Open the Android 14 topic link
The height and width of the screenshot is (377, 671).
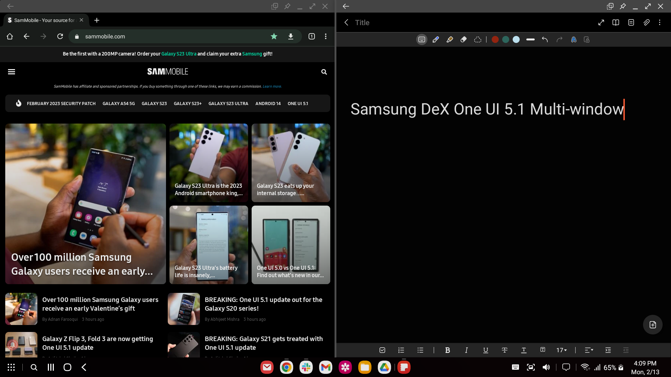[x=268, y=104]
